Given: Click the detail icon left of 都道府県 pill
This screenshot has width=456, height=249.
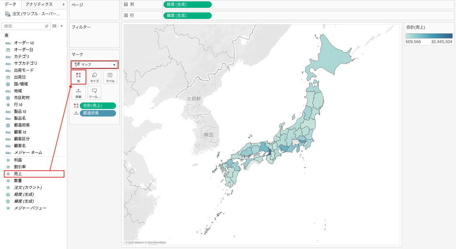Looking at the screenshot, I should pos(76,113).
